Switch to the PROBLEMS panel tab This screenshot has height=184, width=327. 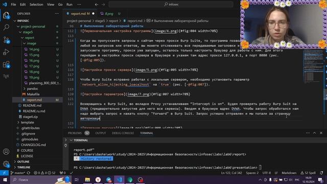(x=75, y=133)
